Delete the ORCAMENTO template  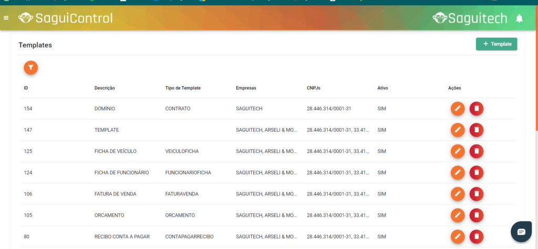coord(477,215)
